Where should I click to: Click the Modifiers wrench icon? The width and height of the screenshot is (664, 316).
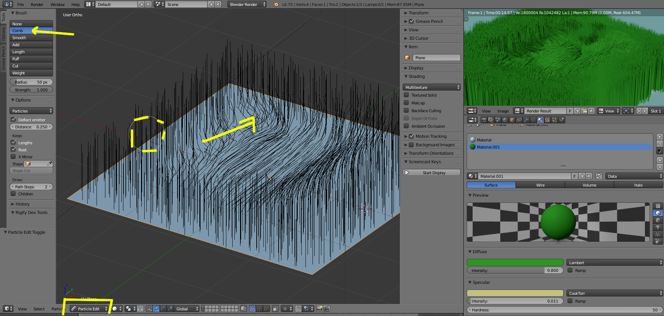click(x=526, y=120)
